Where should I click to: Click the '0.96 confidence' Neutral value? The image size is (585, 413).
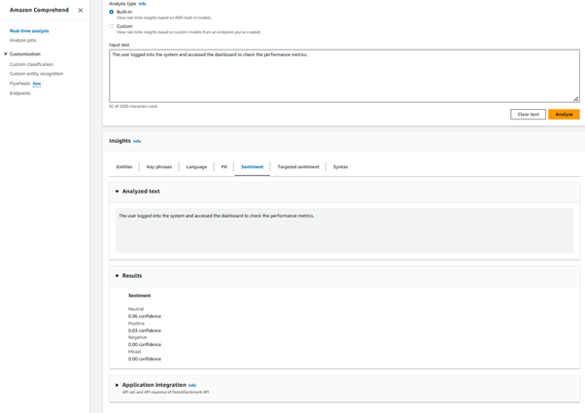pos(145,317)
